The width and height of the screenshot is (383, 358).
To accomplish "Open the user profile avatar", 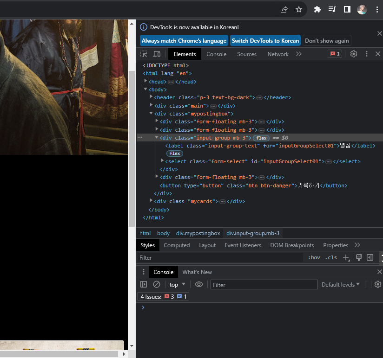I will pos(362,9).
